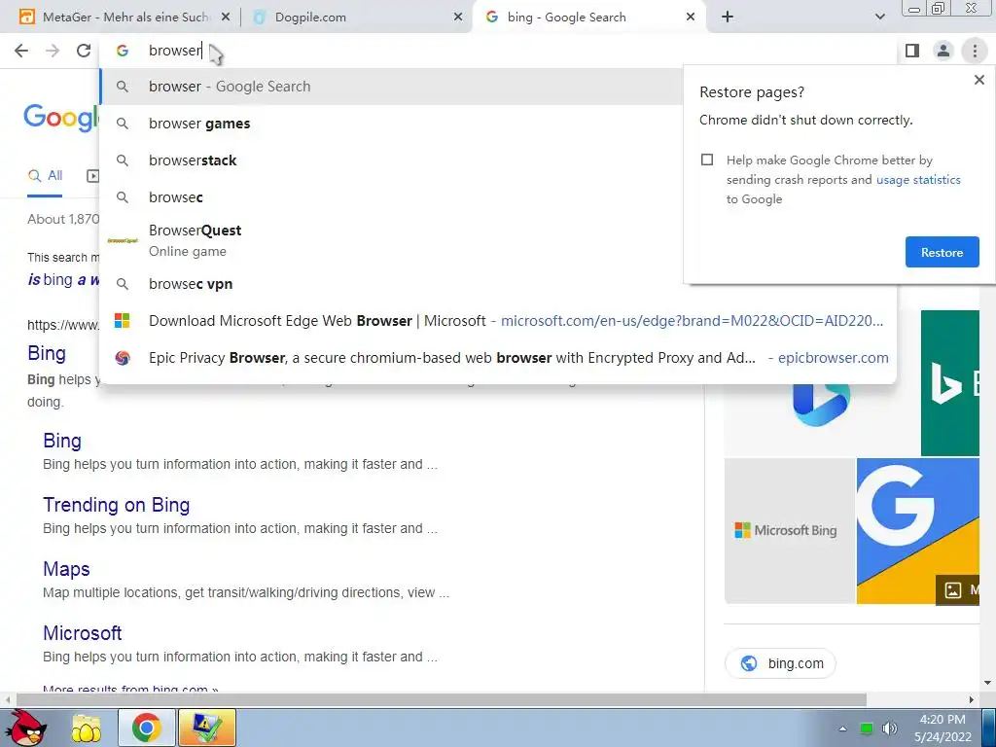This screenshot has width=996, height=747.
Task: Select the All search filter tab
Action: [x=45, y=176]
